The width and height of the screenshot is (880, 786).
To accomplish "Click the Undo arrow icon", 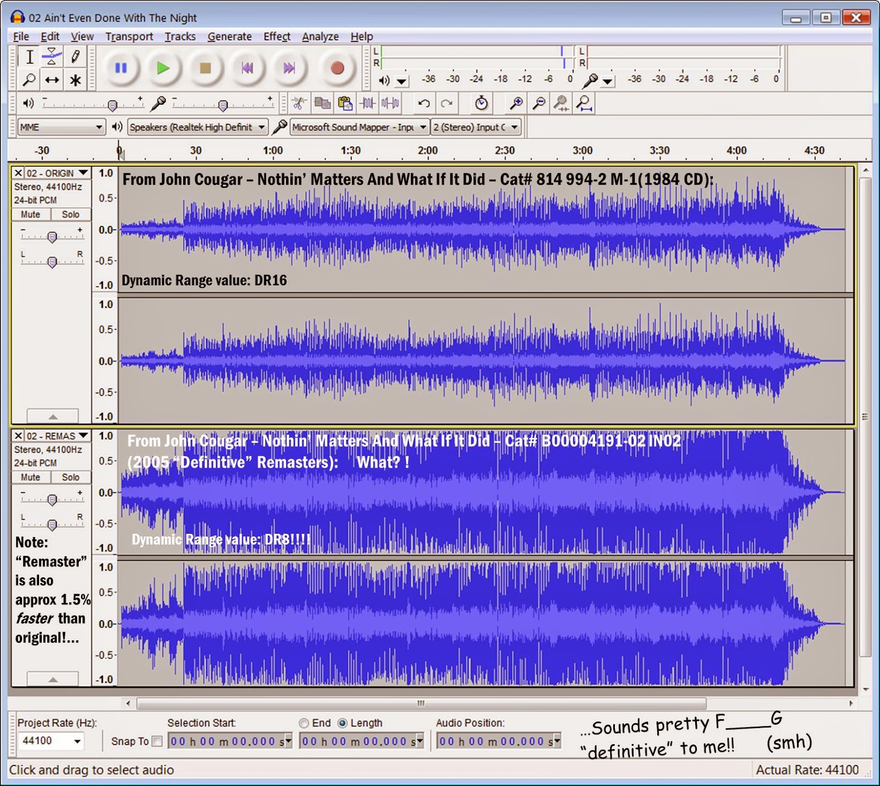I will coord(424,103).
